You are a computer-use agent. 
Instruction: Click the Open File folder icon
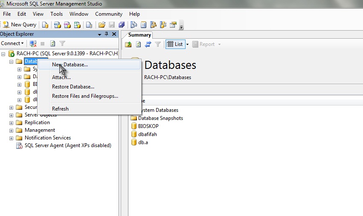tap(102, 25)
